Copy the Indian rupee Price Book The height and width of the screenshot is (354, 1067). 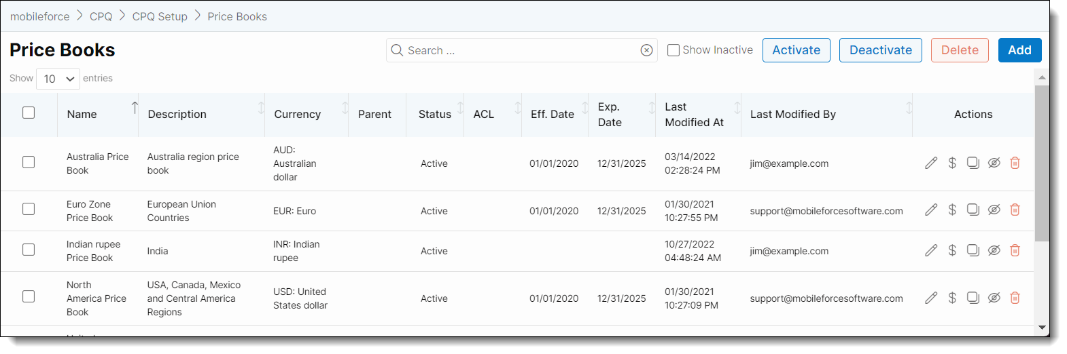973,250
